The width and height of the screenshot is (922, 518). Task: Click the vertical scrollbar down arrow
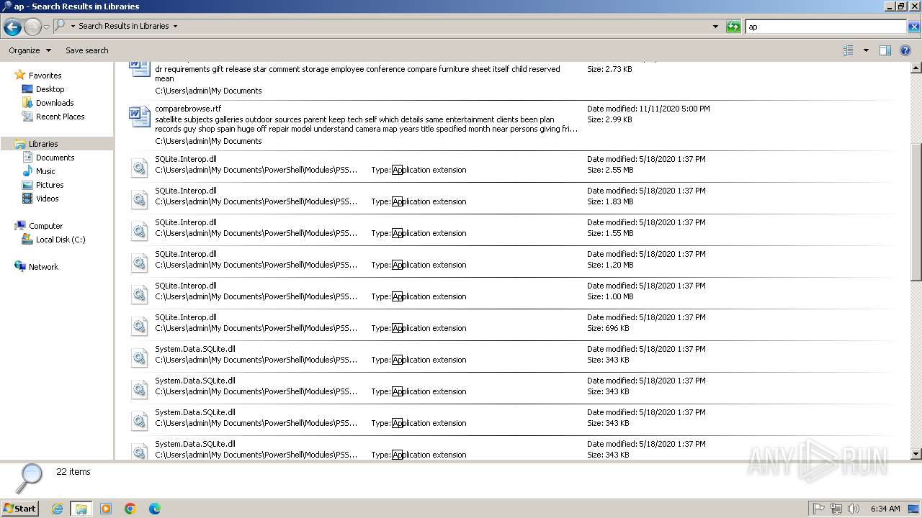tap(916, 454)
